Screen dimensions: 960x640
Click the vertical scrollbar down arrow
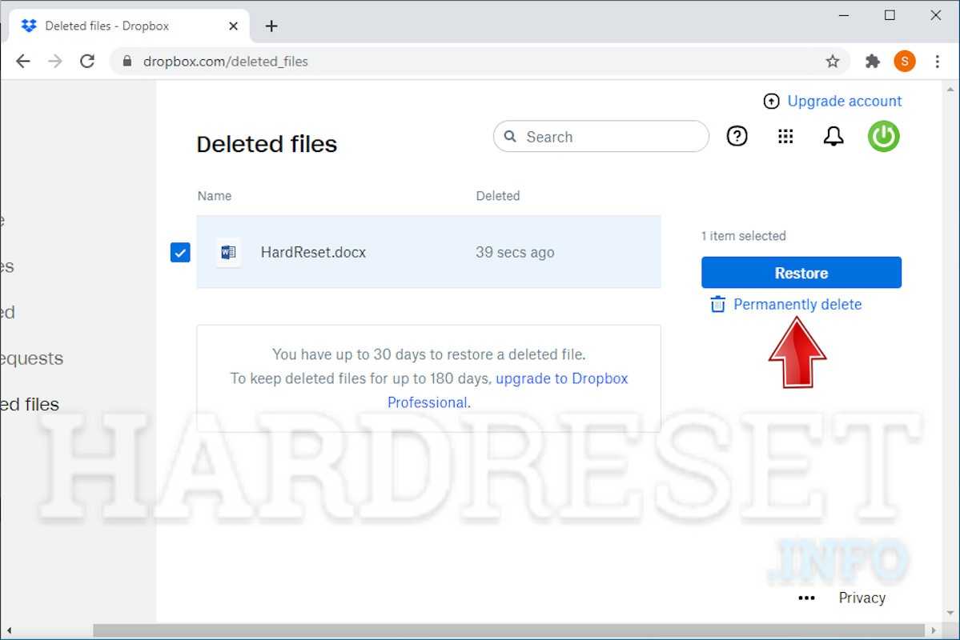950,613
